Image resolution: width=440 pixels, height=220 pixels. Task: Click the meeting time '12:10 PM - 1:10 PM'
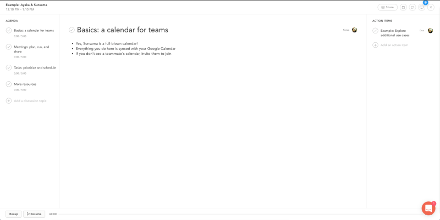20,9
